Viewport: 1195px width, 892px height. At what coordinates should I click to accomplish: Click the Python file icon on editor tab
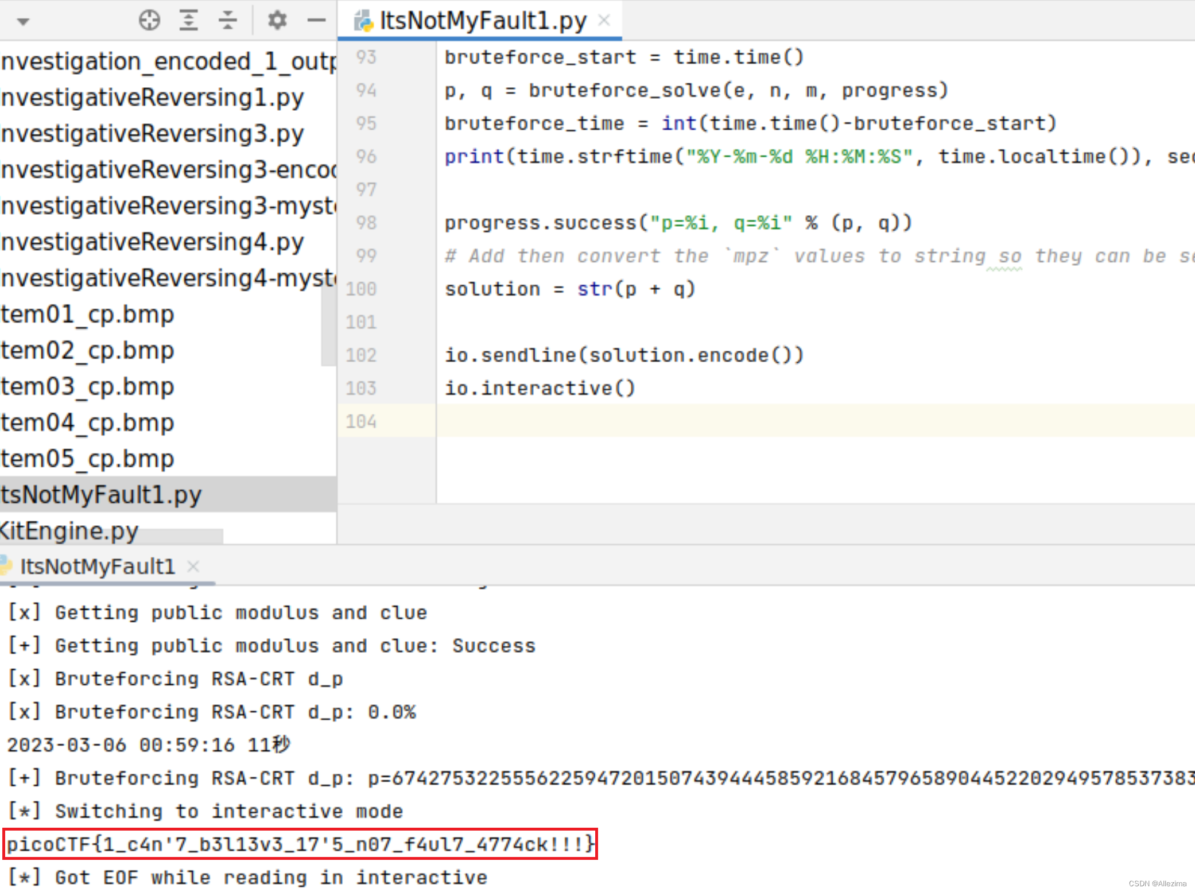[363, 21]
